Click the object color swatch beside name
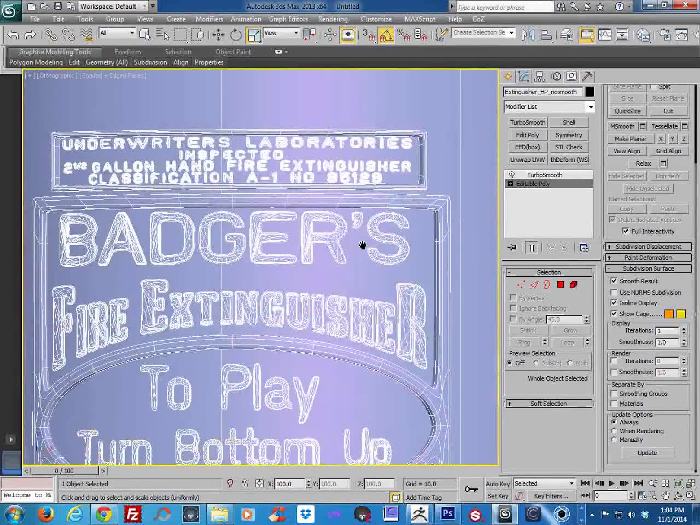The width and height of the screenshot is (700, 525). 590,92
